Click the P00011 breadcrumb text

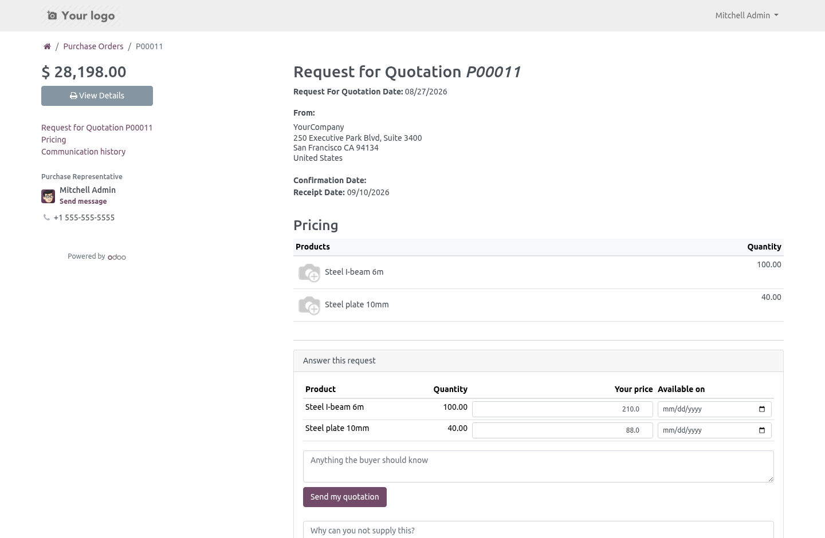150,46
